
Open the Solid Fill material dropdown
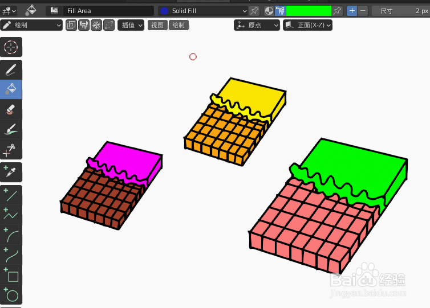[203, 11]
